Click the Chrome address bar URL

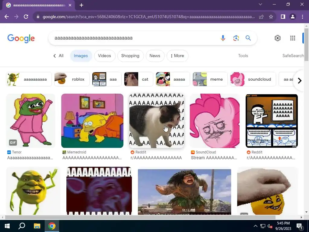tap(148, 17)
